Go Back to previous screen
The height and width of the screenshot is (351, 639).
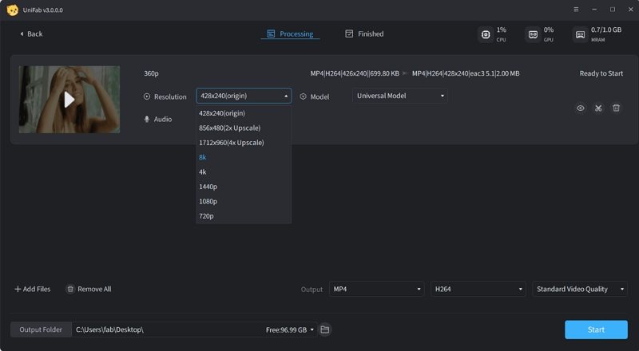(31, 34)
